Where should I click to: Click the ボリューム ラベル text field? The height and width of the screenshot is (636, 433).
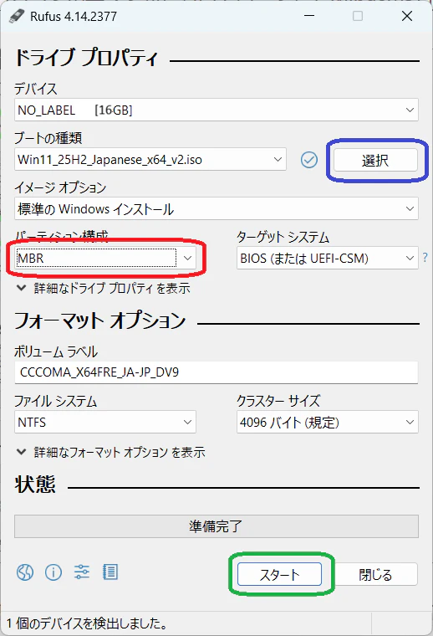(216, 372)
